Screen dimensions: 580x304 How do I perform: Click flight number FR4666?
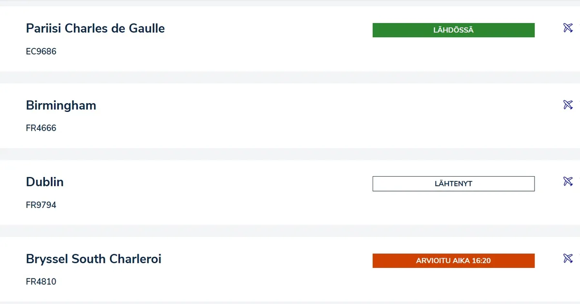click(x=41, y=128)
